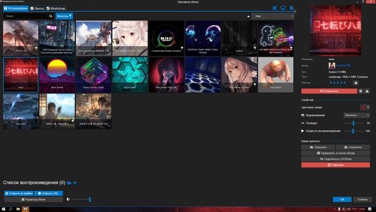Rate wallpaper using the five-star rating
This screenshot has width=376, height=212.
click(x=338, y=82)
